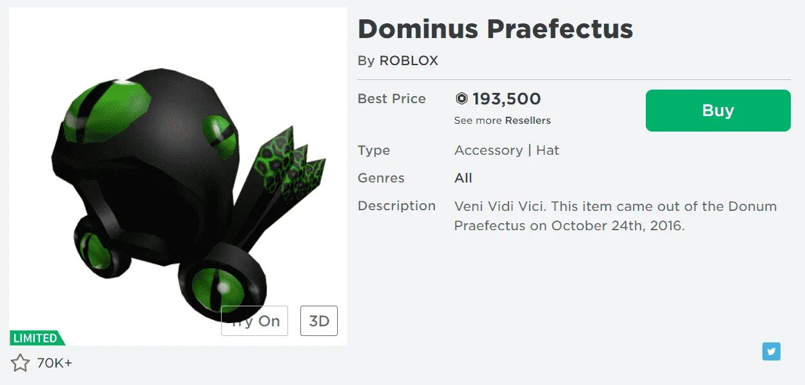Click the 193,500 best price value
The height and width of the screenshot is (385, 805).
tap(507, 99)
